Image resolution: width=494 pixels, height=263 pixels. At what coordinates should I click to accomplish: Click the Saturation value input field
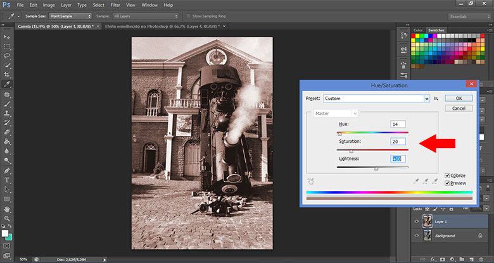pyautogui.click(x=398, y=142)
